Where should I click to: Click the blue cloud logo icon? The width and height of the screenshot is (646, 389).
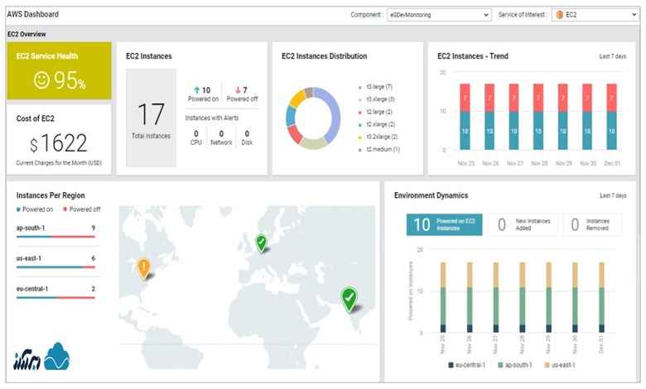(57, 357)
